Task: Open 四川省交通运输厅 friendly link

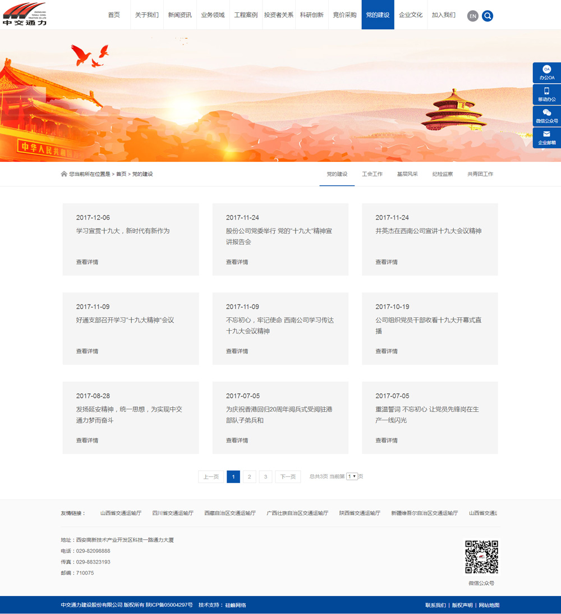Action: [x=173, y=513]
